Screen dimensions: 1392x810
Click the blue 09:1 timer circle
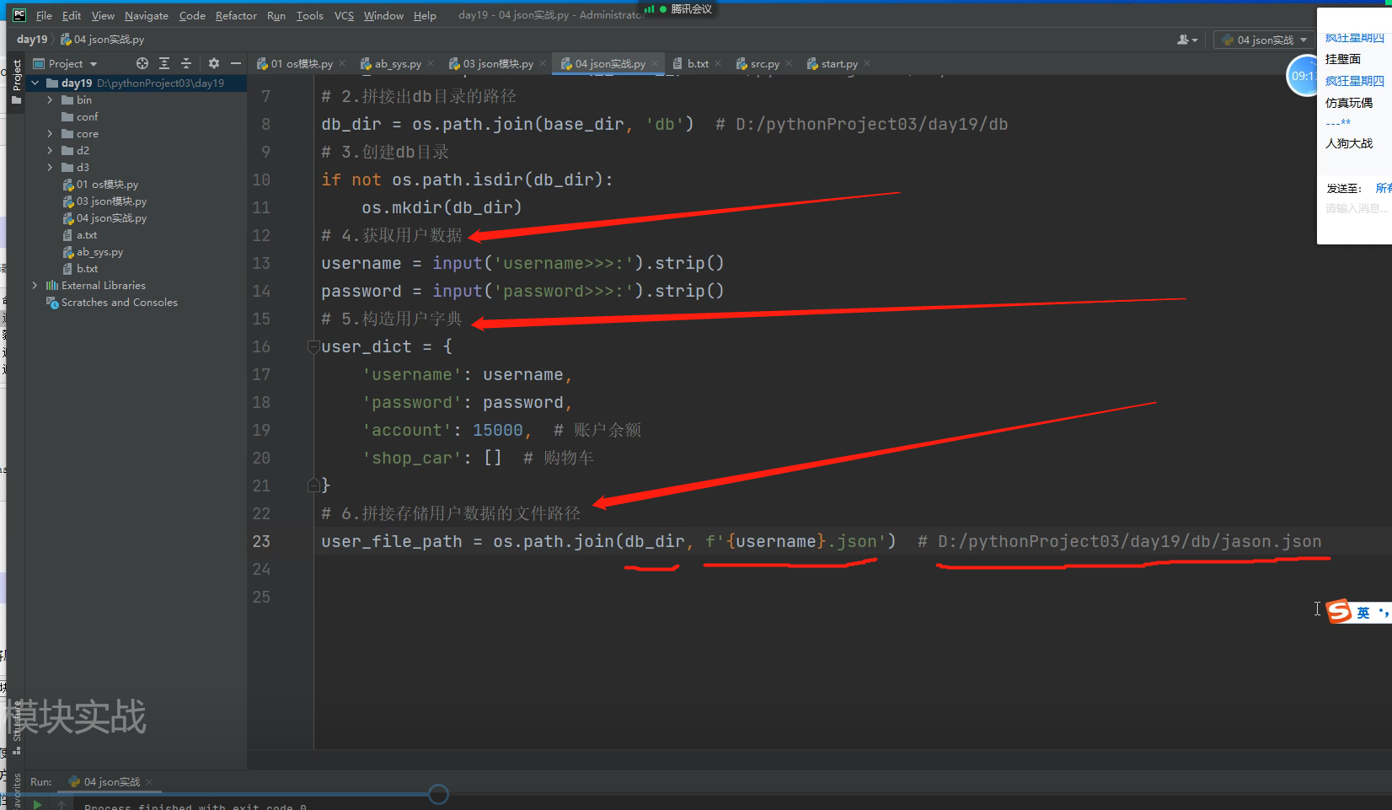1302,76
